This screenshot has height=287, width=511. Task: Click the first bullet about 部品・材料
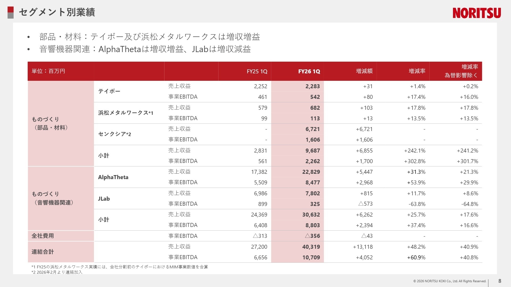tap(150, 37)
